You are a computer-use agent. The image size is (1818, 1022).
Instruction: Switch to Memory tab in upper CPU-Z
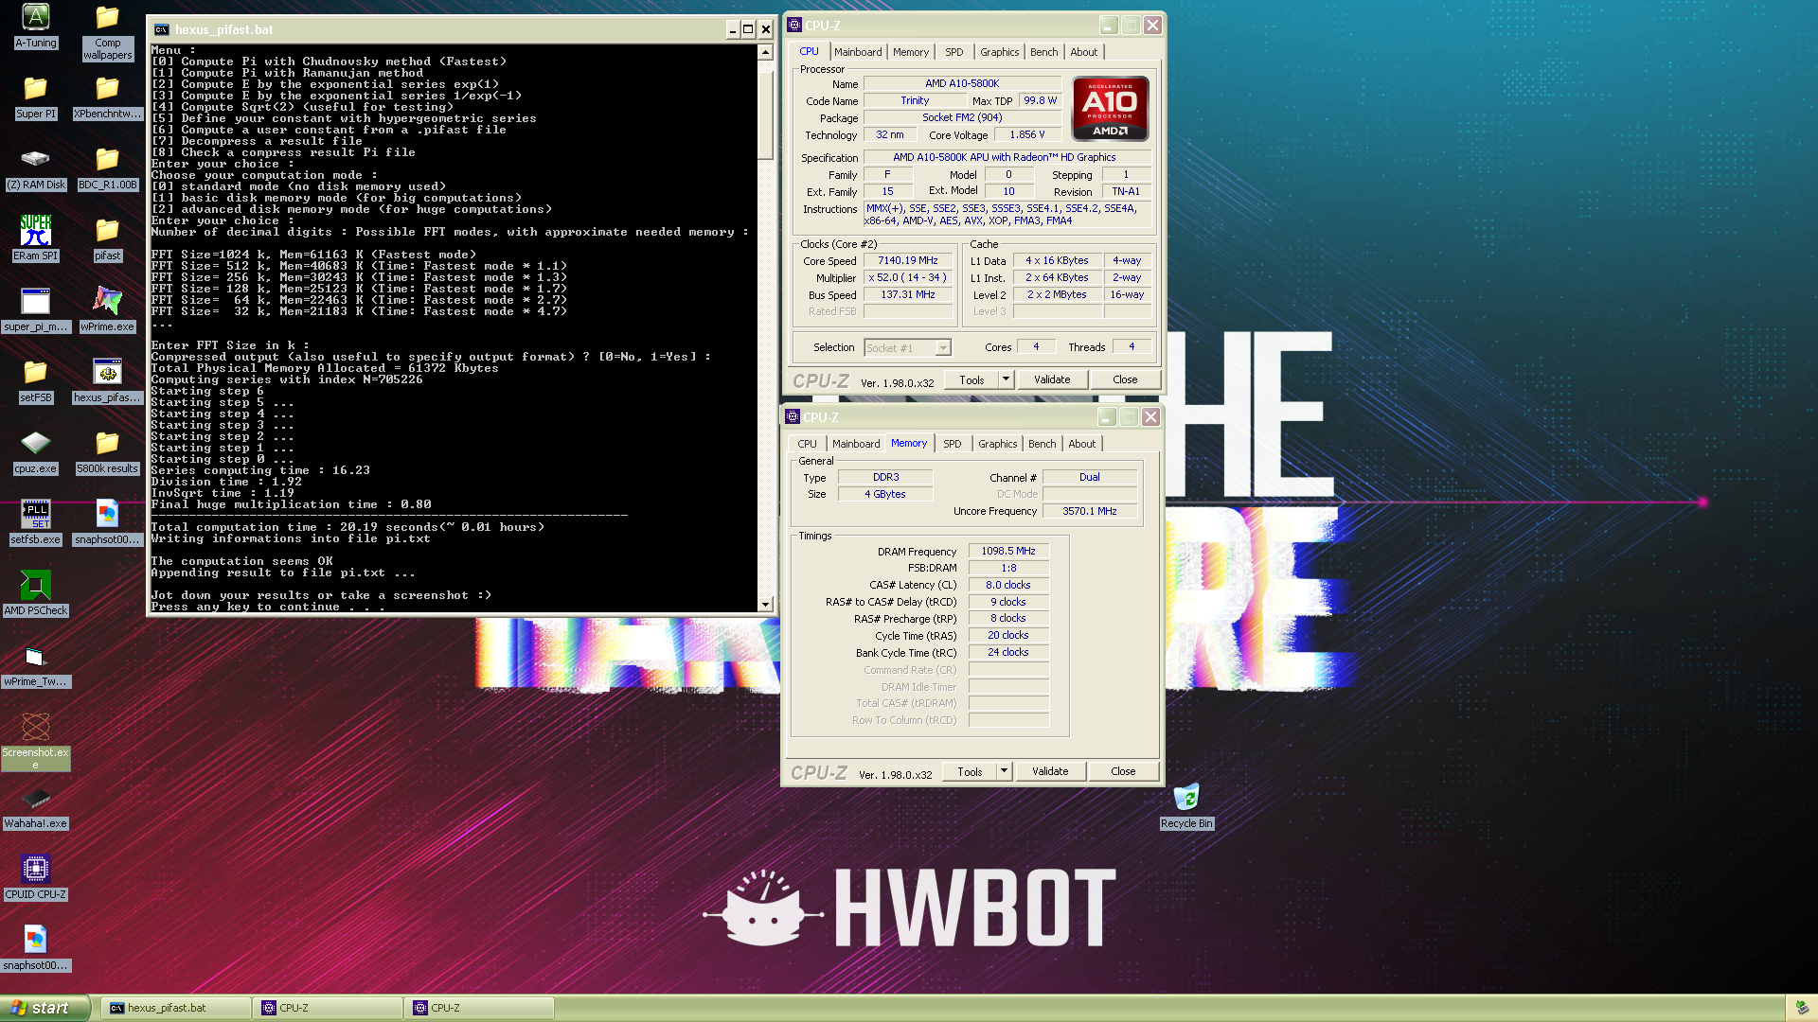click(x=911, y=52)
